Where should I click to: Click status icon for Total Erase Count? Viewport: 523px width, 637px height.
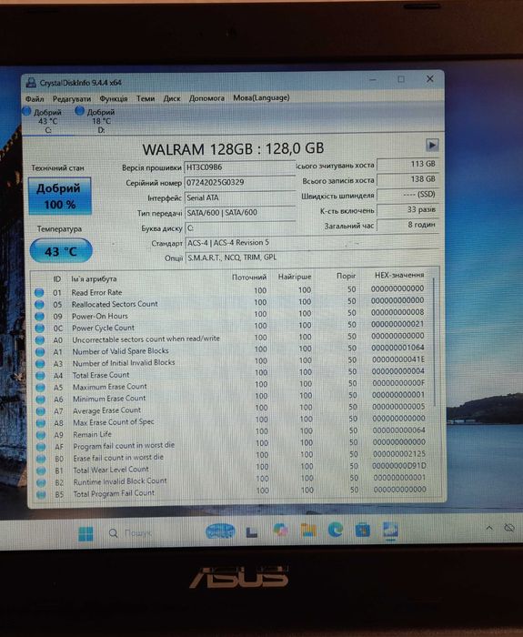pos(40,375)
